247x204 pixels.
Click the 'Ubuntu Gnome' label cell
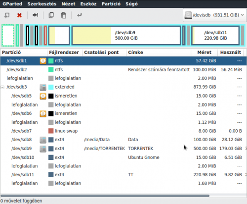coord(144,157)
